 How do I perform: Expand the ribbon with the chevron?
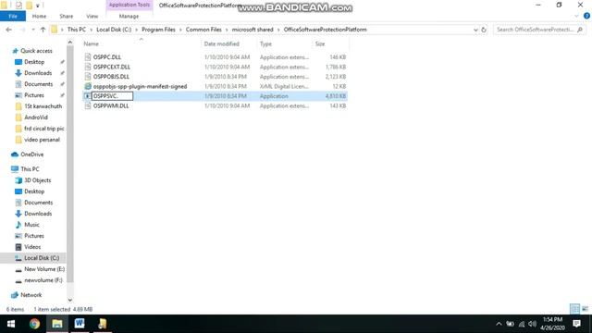(x=576, y=16)
